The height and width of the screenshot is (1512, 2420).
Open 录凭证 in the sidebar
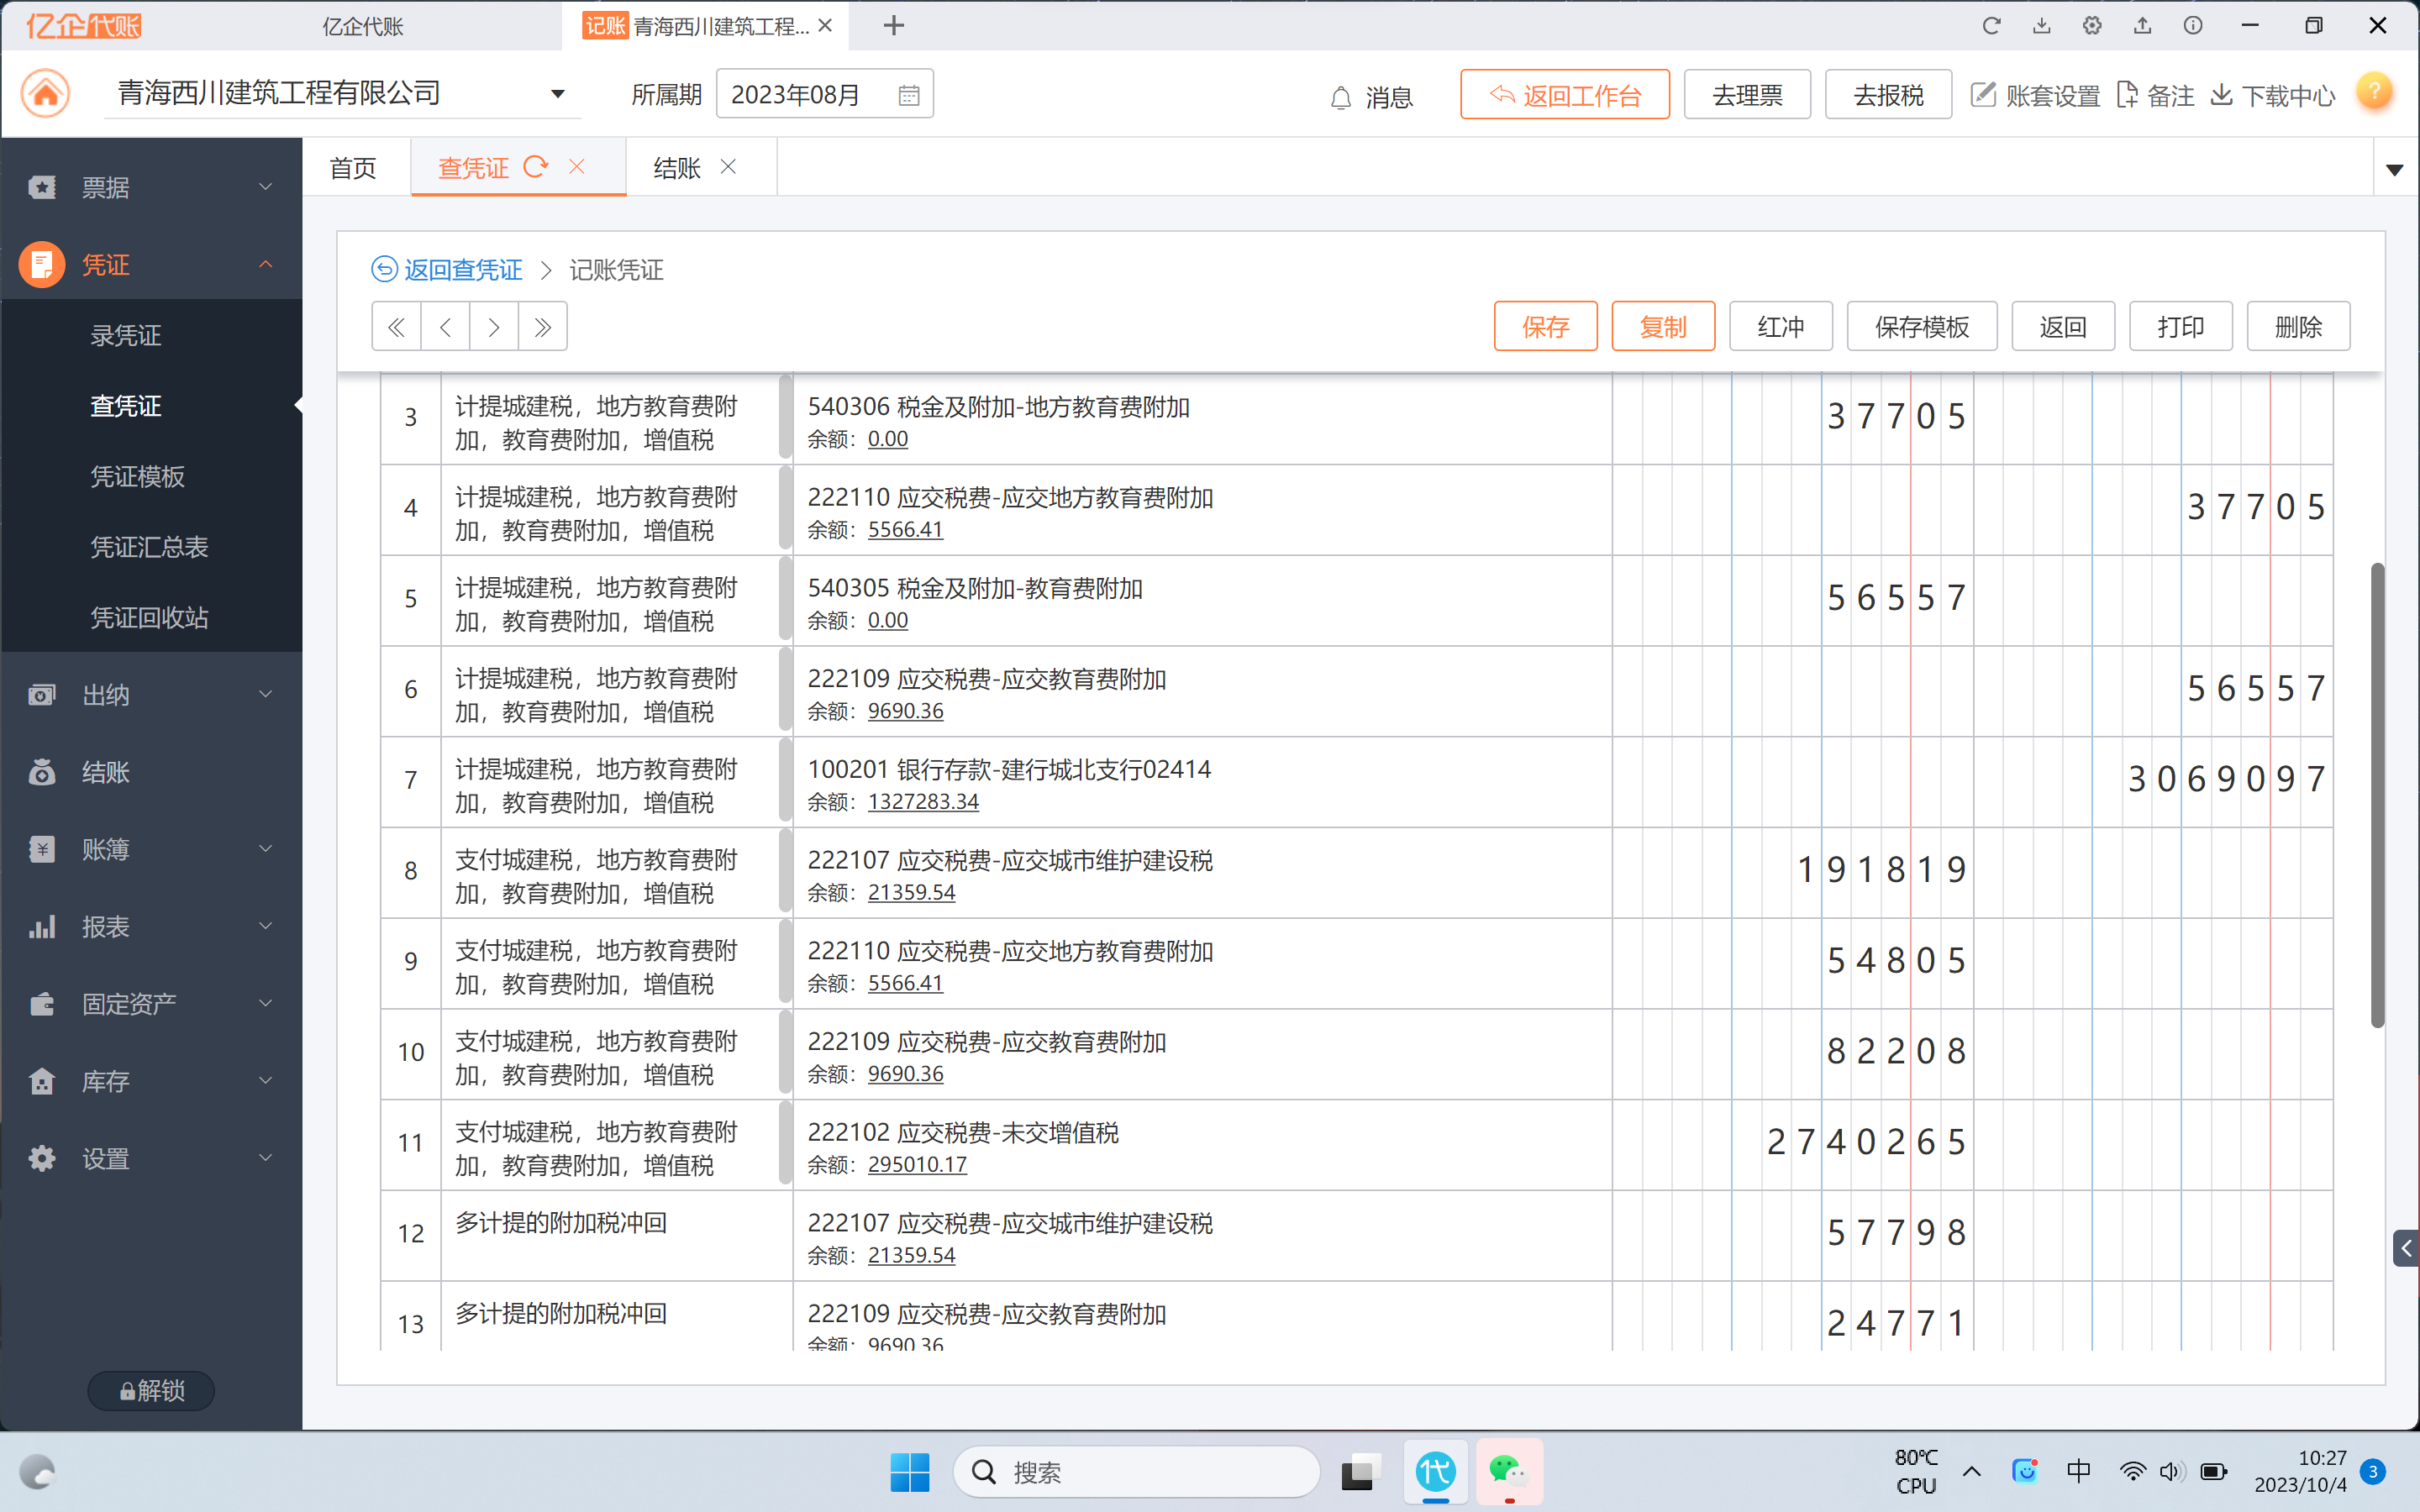pos(126,335)
